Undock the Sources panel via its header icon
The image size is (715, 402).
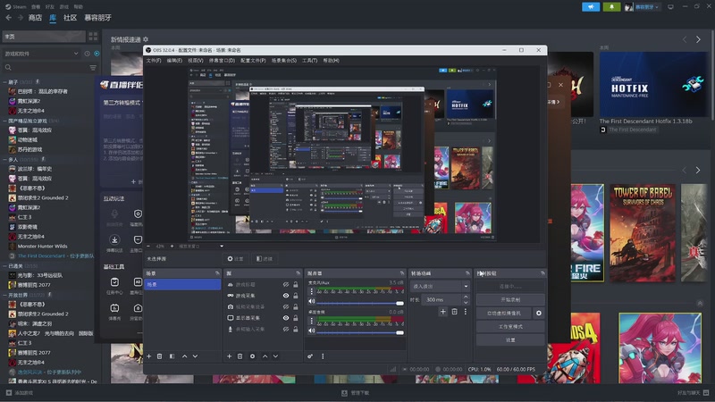[298, 273]
